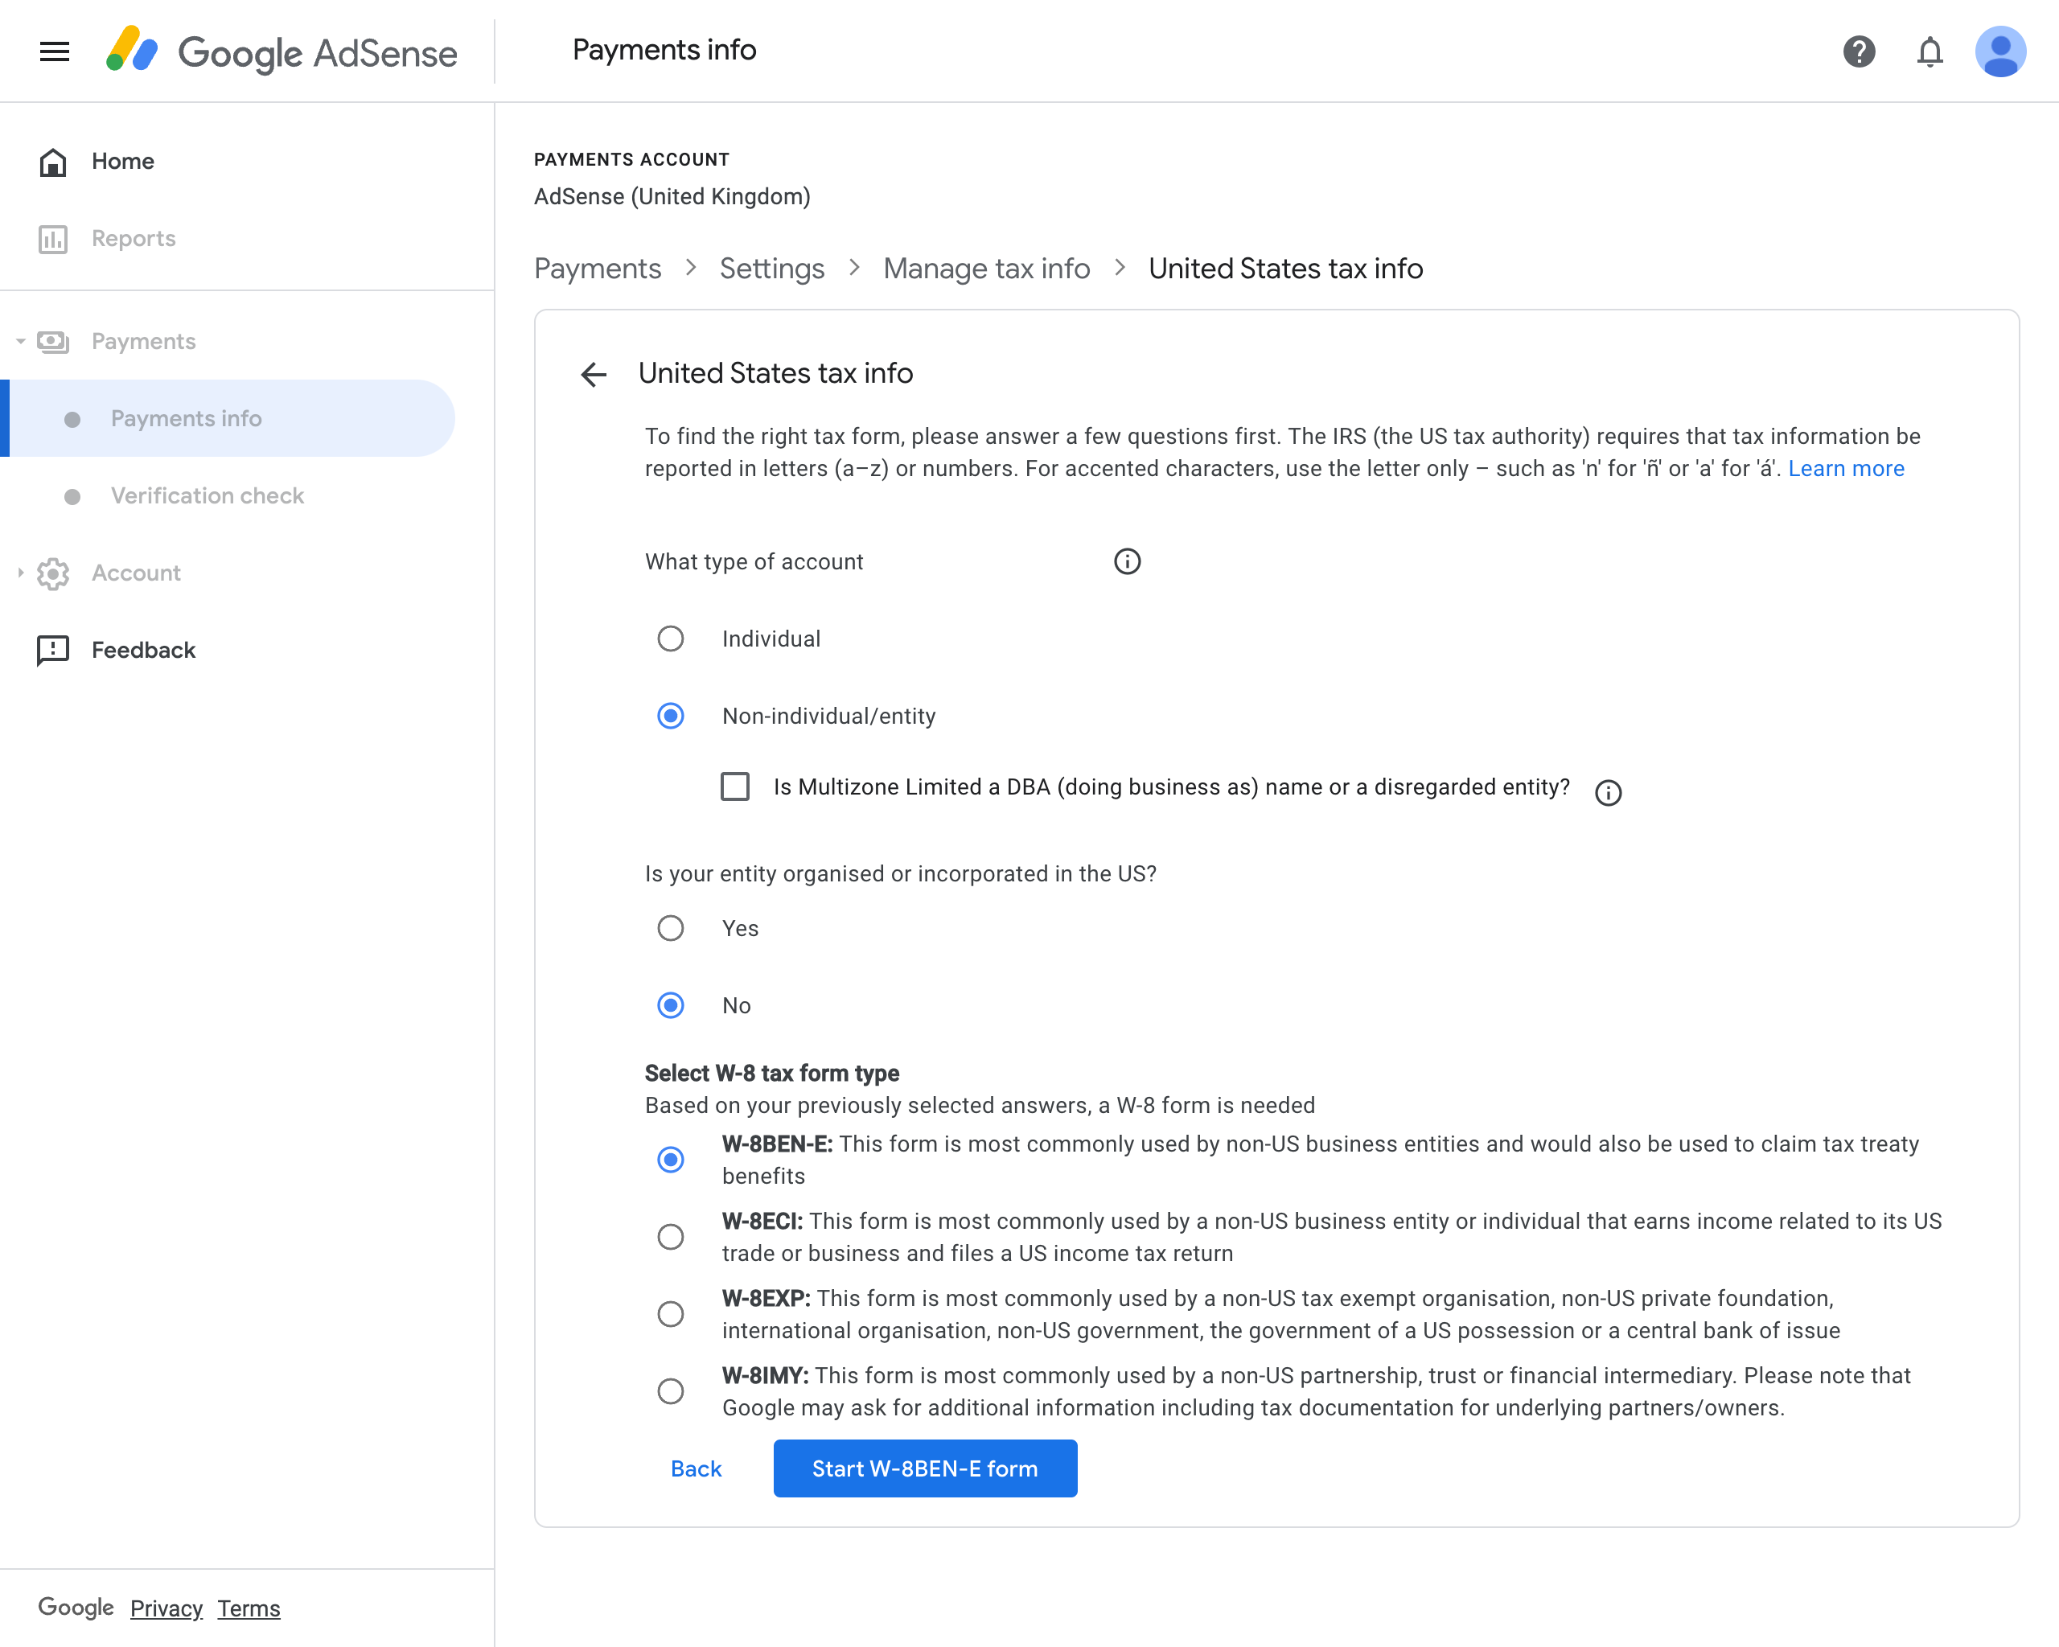Viewport: 2059px width, 1647px height.
Task: Open the navigation hamburger menu
Action: [x=53, y=51]
